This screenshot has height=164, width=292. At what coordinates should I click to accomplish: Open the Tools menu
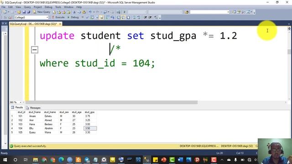point(58,7)
